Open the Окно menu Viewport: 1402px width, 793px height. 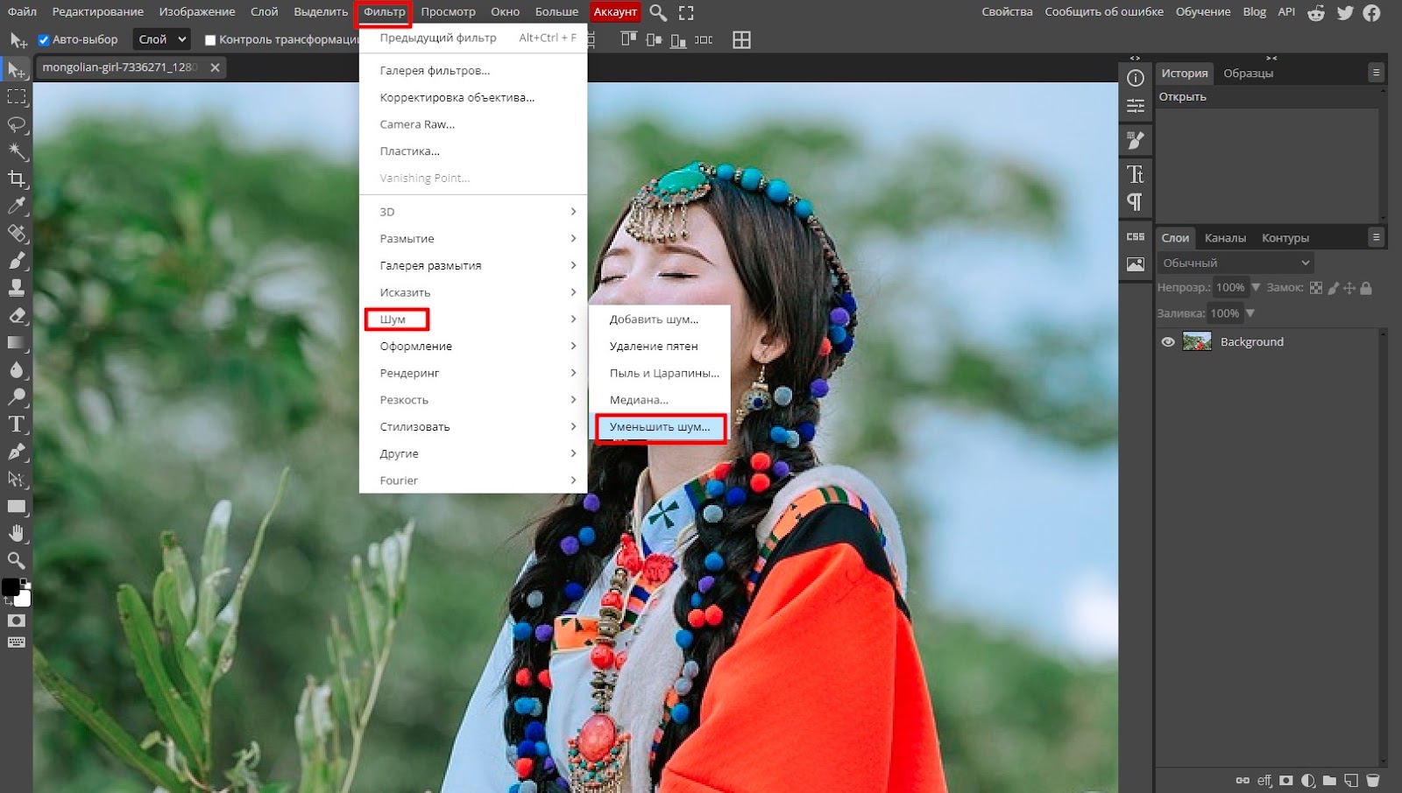click(x=506, y=11)
